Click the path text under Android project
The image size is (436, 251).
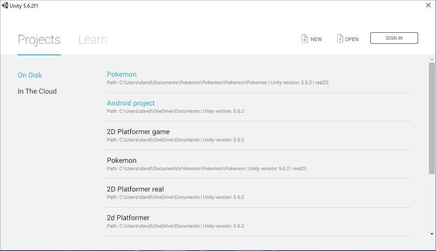pos(175,111)
